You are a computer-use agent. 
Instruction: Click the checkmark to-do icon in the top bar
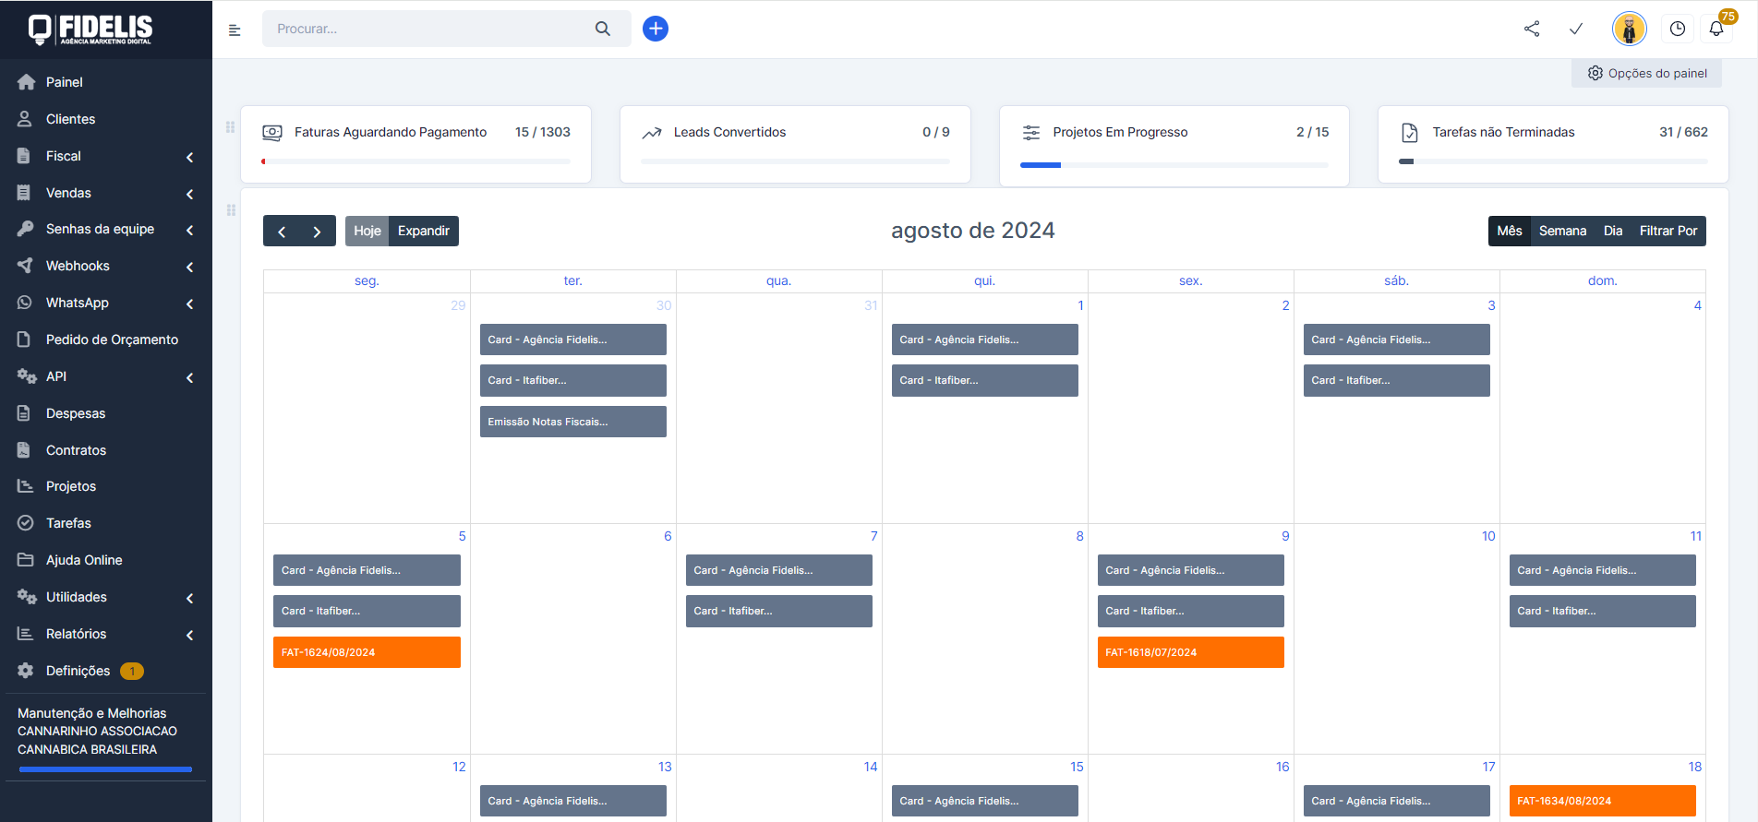(x=1576, y=29)
